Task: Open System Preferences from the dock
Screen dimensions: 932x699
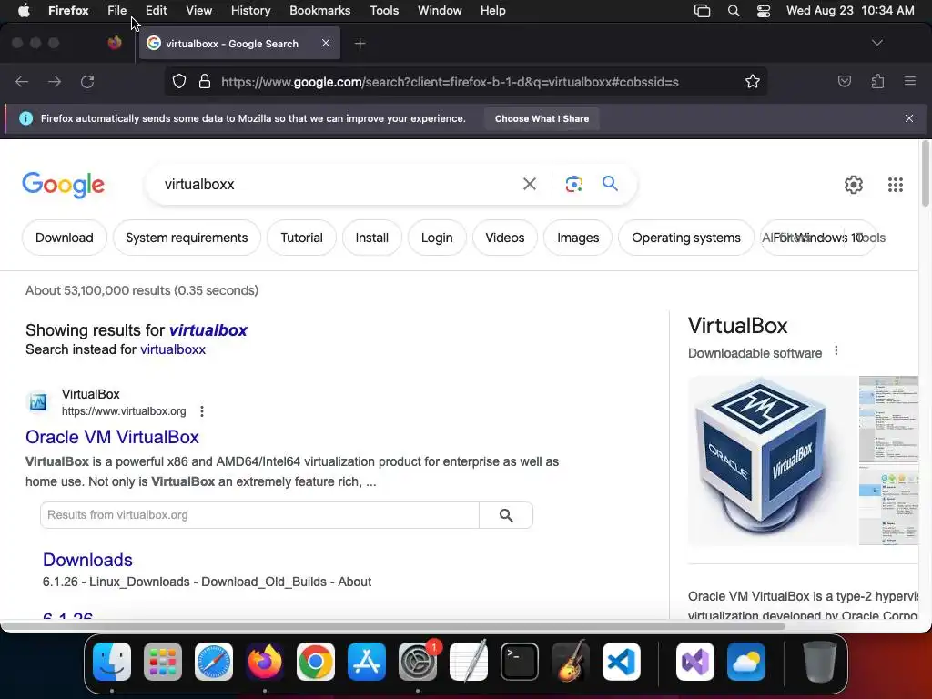Action: point(417,662)
